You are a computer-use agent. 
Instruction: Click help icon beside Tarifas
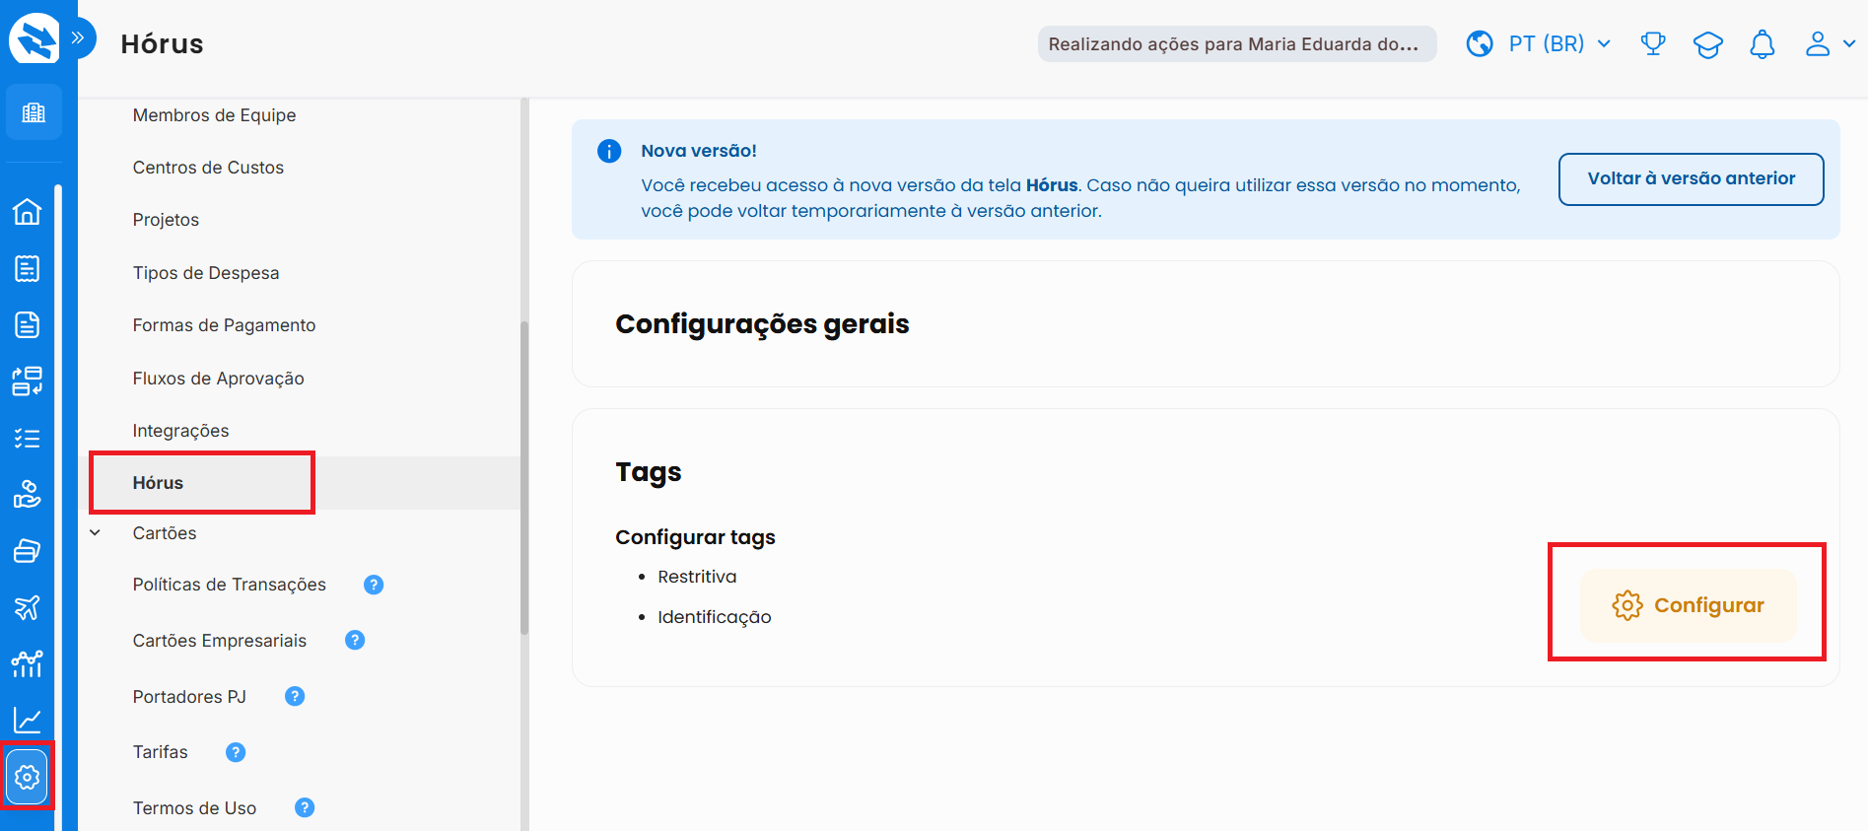pos(236,752)
